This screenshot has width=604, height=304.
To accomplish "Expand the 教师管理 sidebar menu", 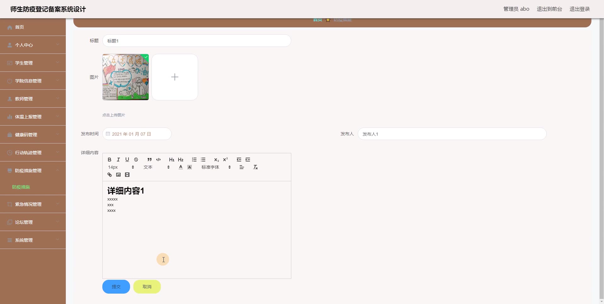I will click(33, 99).
